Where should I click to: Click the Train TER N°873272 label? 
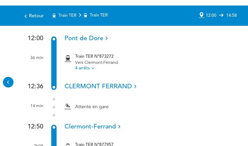(x=95, y=56)
